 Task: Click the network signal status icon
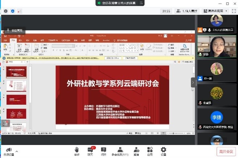[20, 11]
